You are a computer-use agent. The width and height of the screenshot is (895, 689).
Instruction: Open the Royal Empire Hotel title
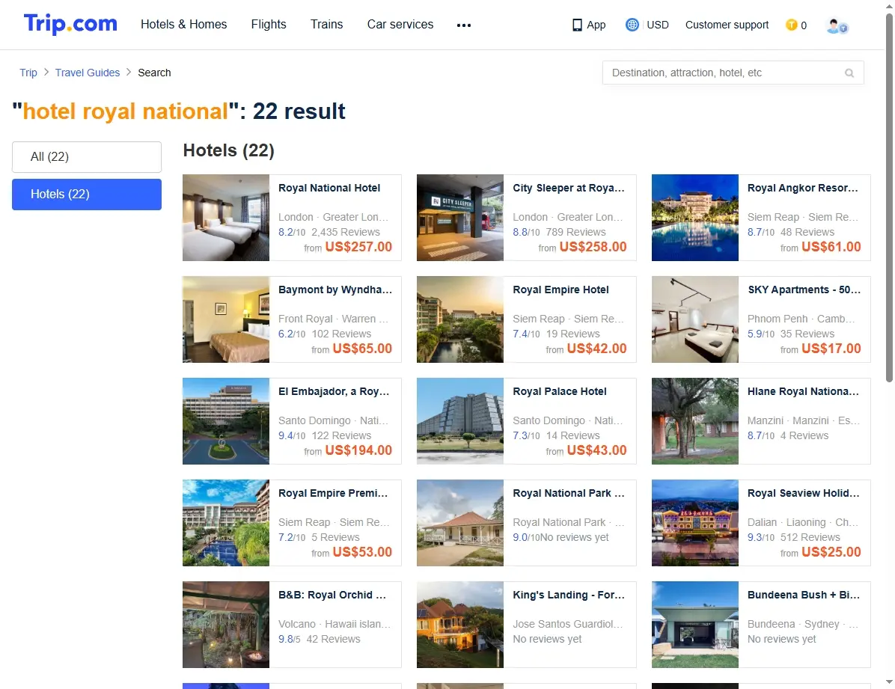pyautogui.click(x=560, y=290)
